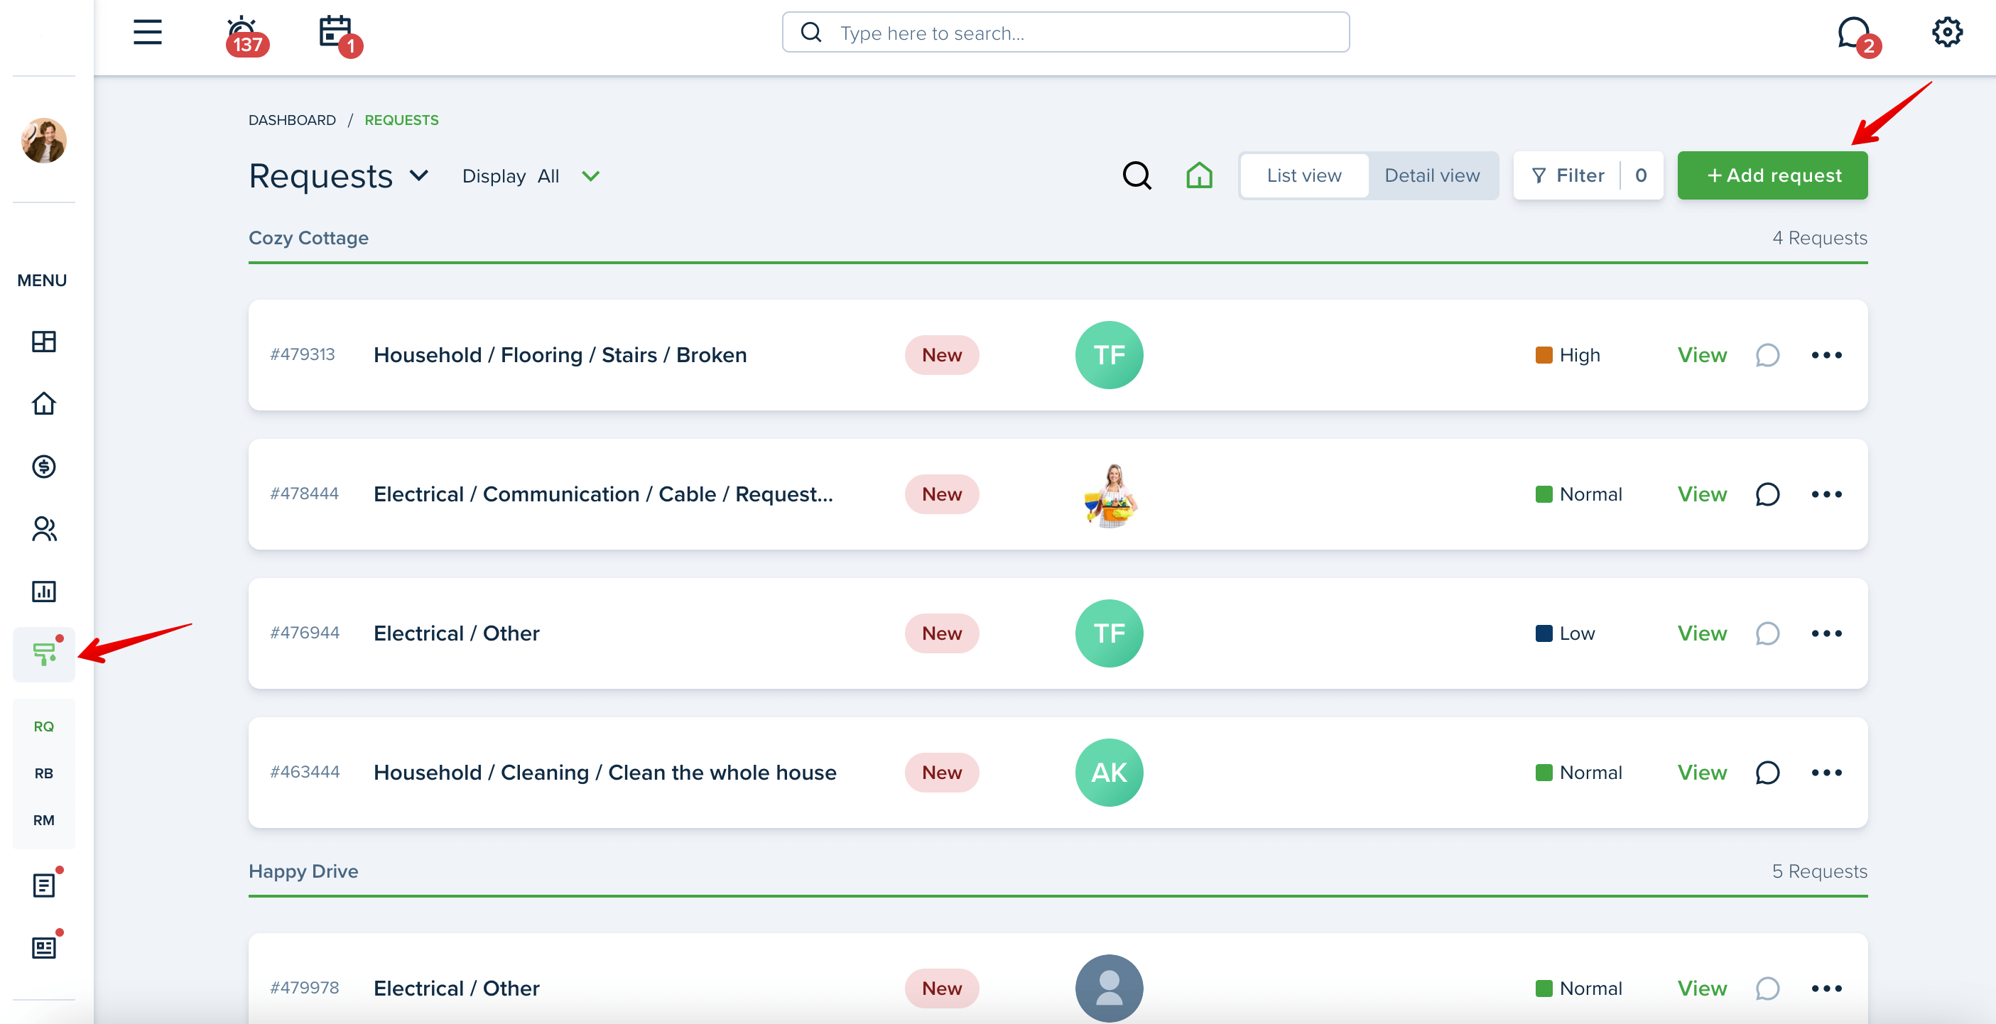Click the cleaner photo avatar on request #478444
The image size is (1996, 1024).
pos(1110,495)
